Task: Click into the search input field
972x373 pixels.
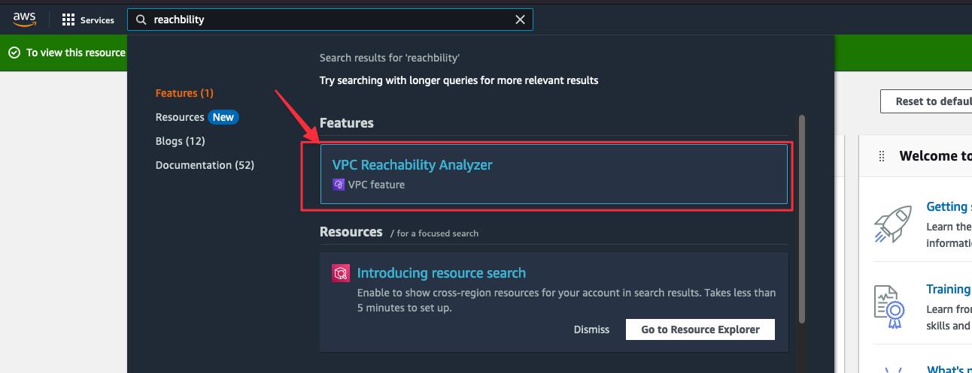Action: (323, 20)
